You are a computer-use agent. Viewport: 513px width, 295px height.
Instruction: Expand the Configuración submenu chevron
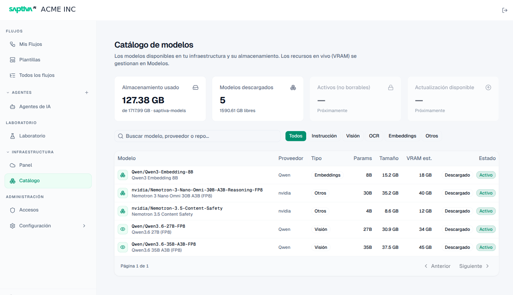[84, 226]
